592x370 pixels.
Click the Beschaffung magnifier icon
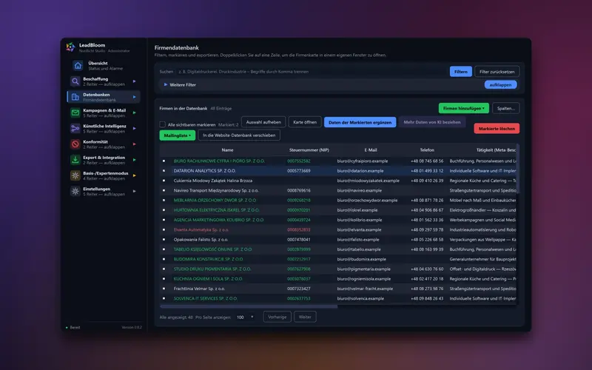click(x=75, y=81)
